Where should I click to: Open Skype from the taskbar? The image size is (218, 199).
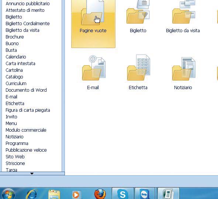coord(122,194)
